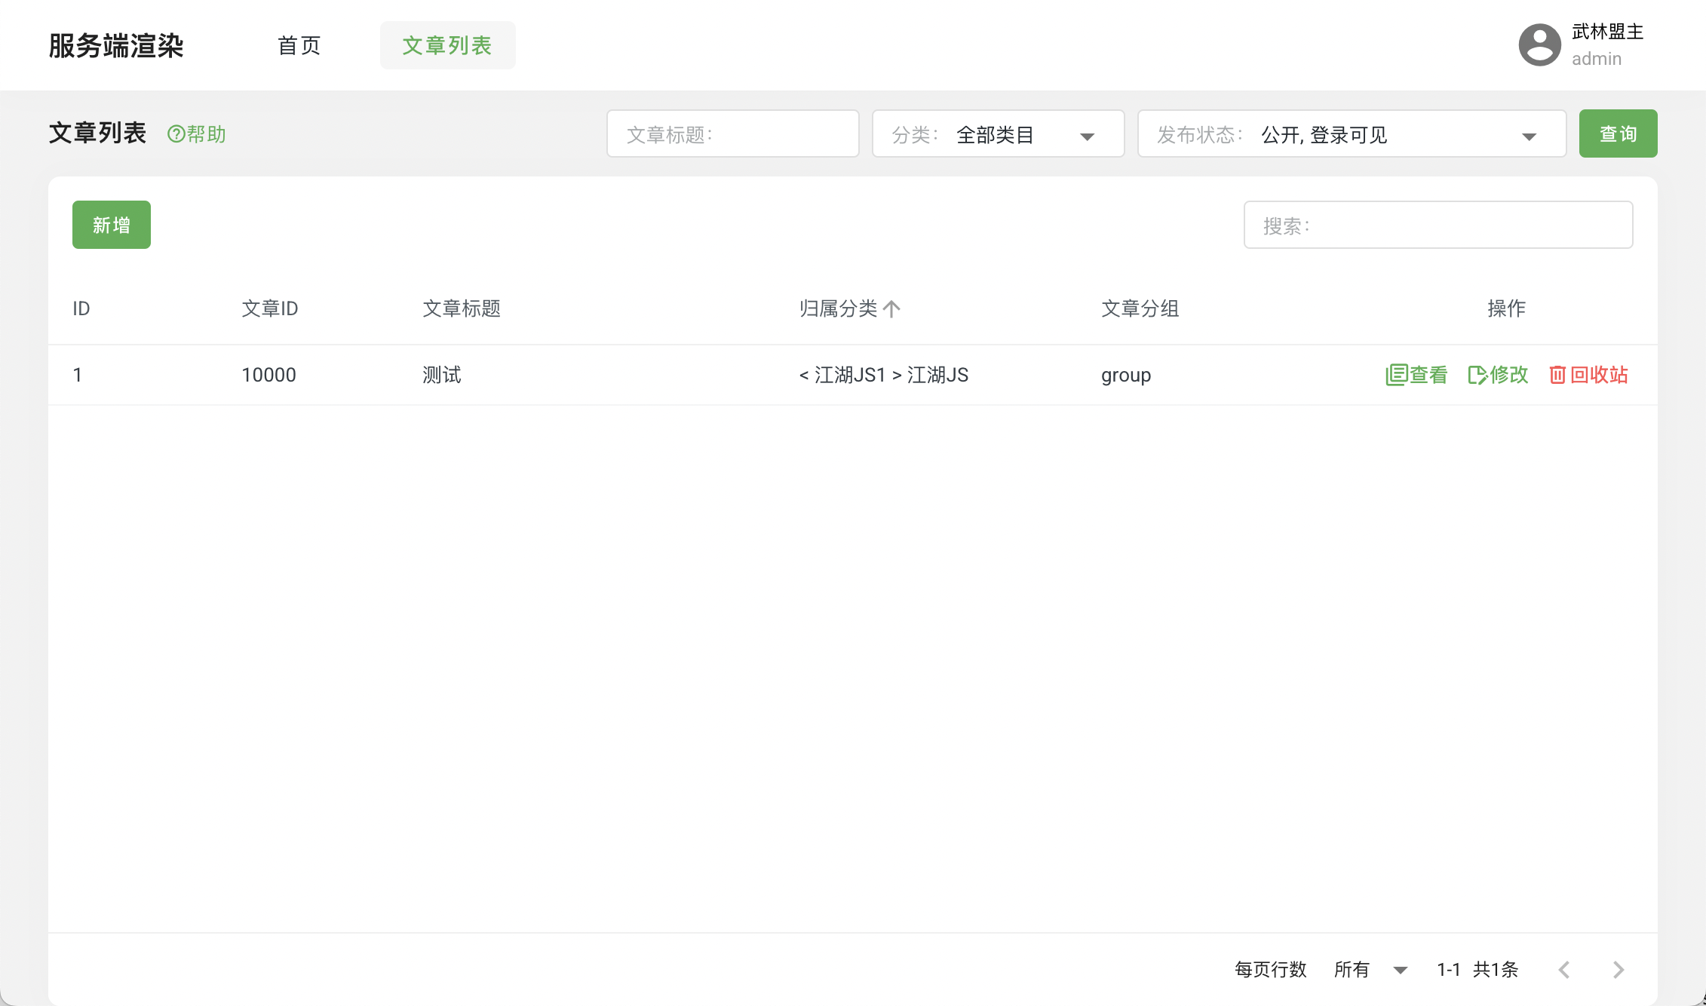Image resolution: width=1706 pixels, height=1006 pixels.
Task: Click the 新增 add button
Action: pyautogui.click(x=112, y=225)
